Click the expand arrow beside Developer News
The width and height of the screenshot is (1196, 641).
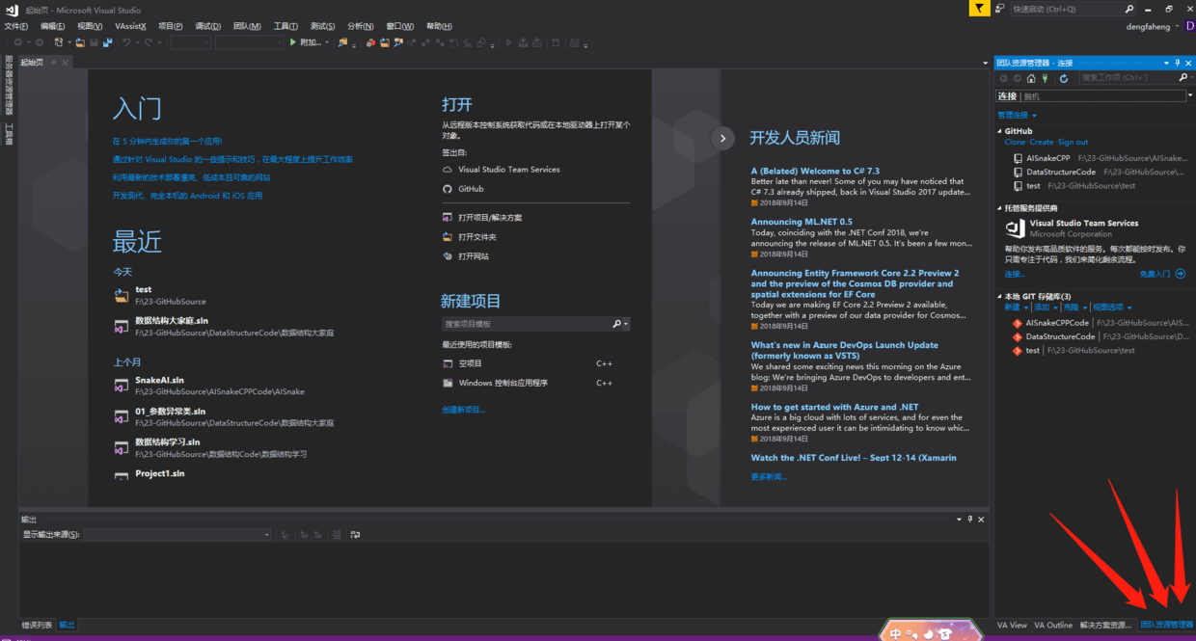(x=722, y=138)
